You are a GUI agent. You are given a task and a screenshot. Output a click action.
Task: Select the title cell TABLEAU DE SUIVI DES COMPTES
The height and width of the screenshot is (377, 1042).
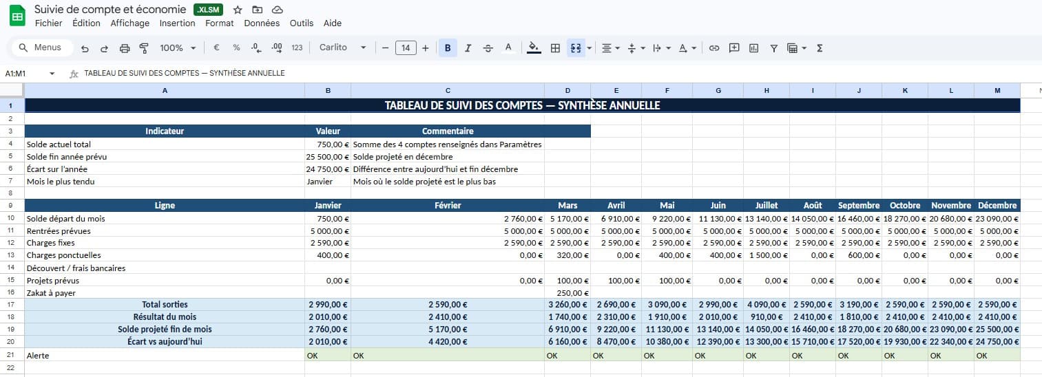click(522, 105)
